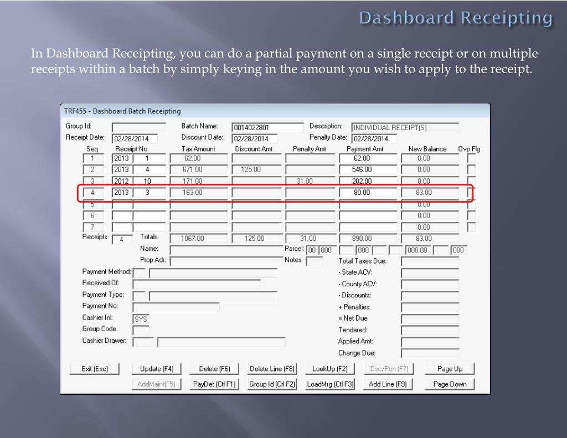This screenshot has width=567, height=438.
Task: Select penalty amount 31.00 in row 3
Action: pyautogui.click(x=310, y=181)
